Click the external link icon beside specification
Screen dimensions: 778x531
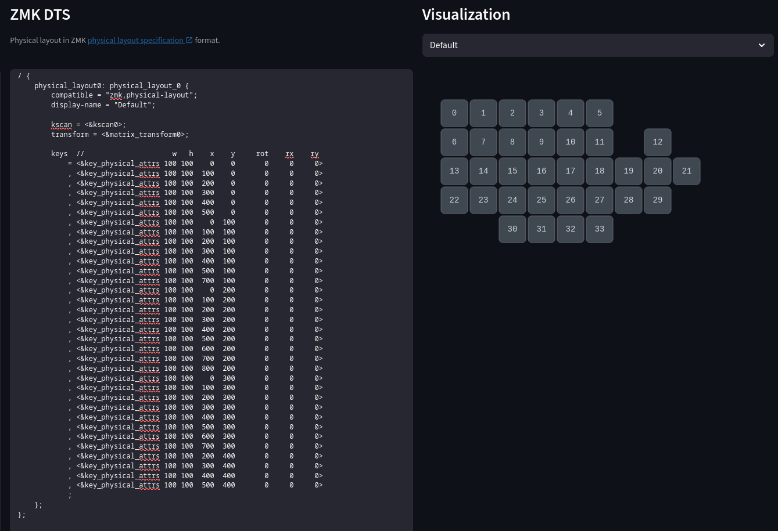189,41
